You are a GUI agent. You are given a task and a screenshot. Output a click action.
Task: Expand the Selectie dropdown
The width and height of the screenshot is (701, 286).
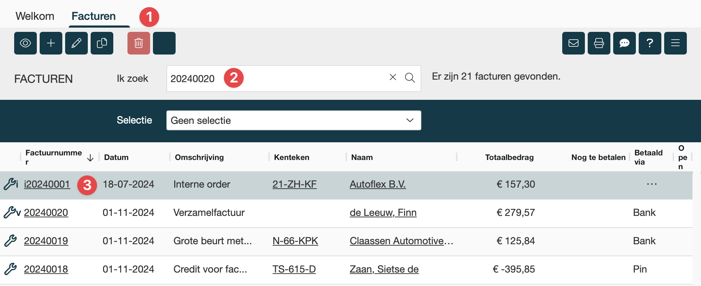(x=293, y=120)
